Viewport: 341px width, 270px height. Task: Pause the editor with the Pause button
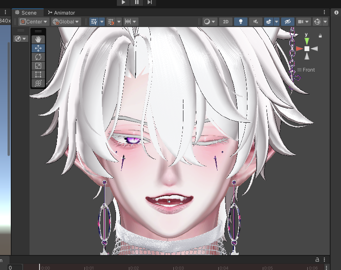[x=136, y=2]
